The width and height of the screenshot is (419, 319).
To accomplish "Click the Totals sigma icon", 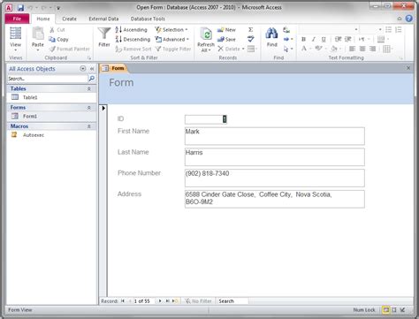I will coord(250,30).
